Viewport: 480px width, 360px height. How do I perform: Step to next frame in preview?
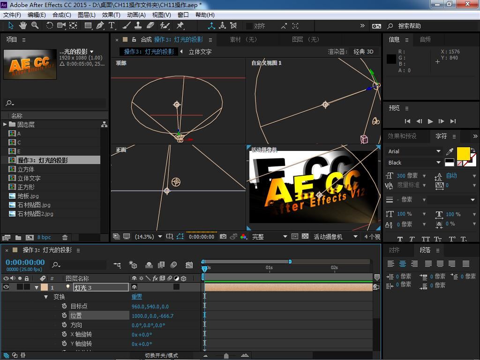tap(442, 121)
